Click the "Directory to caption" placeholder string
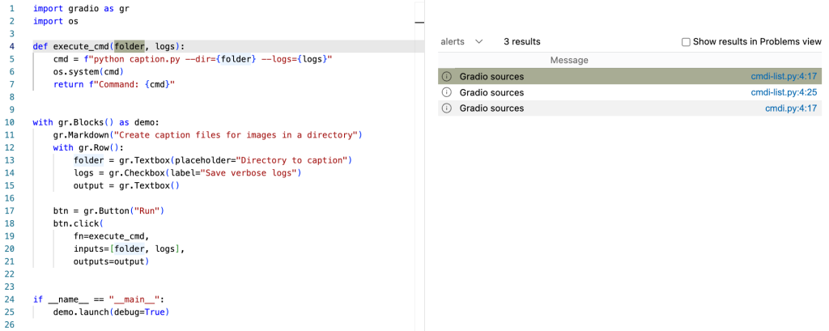This screenshot has height=331, width=829. tap(291, 160)
